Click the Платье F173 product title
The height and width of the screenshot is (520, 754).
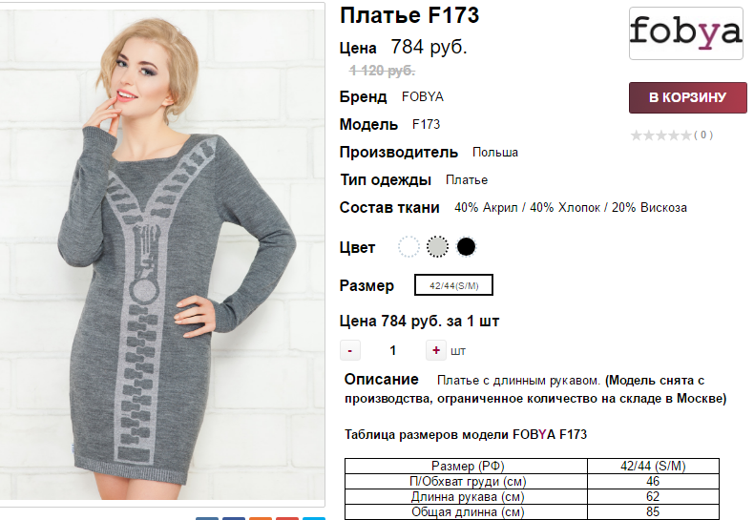click(409, 15)
